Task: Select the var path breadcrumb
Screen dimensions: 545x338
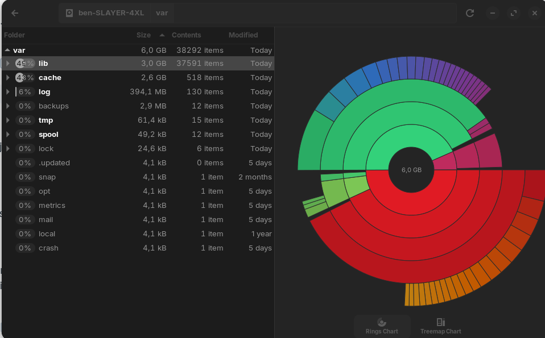Action: tap(162, 13)
